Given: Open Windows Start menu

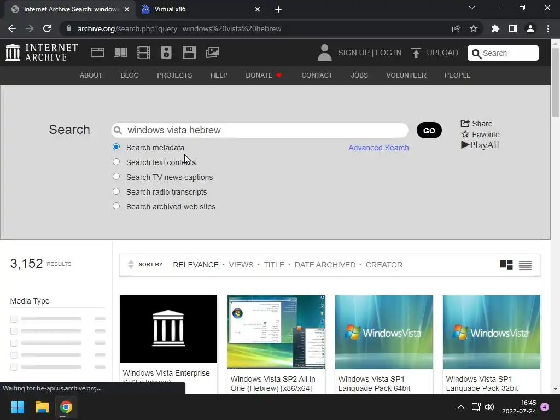Looking at the screenshot, I should [x=17, y=407].
